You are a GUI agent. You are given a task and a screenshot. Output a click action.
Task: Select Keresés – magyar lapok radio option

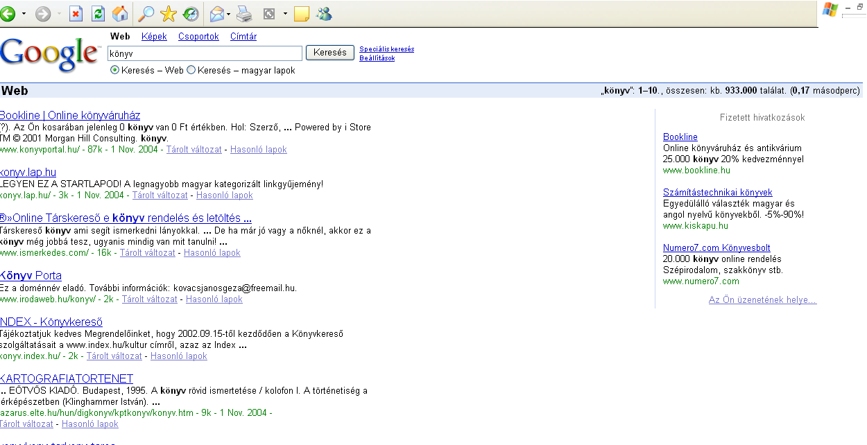[191, 70]
